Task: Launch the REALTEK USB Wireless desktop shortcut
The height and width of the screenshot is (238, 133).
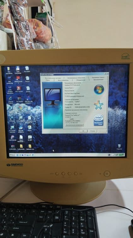Action: [x=28, y=100]
